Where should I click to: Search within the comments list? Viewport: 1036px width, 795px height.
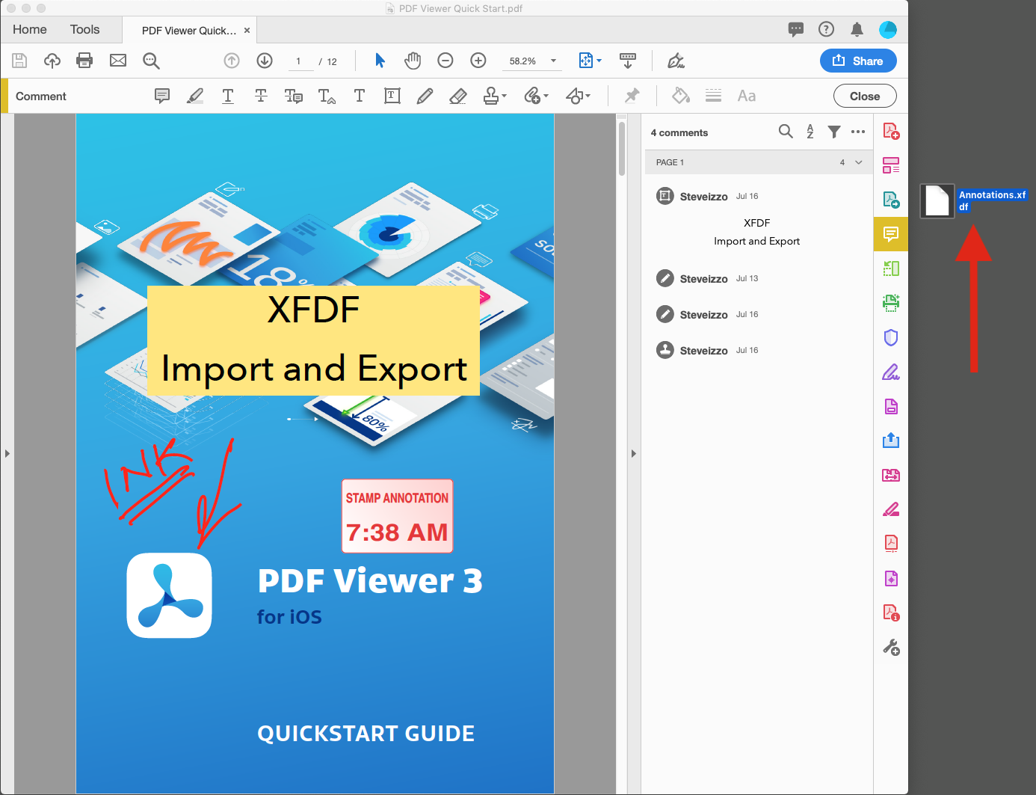[x=786, y=132]
